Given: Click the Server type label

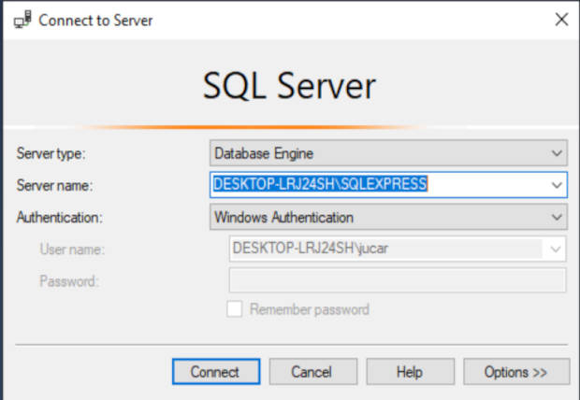Looking at the screenshot, I should pos(51,153).
